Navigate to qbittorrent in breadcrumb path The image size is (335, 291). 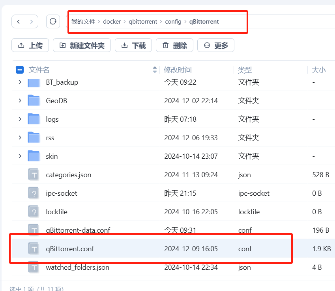[x=143, y=22]
